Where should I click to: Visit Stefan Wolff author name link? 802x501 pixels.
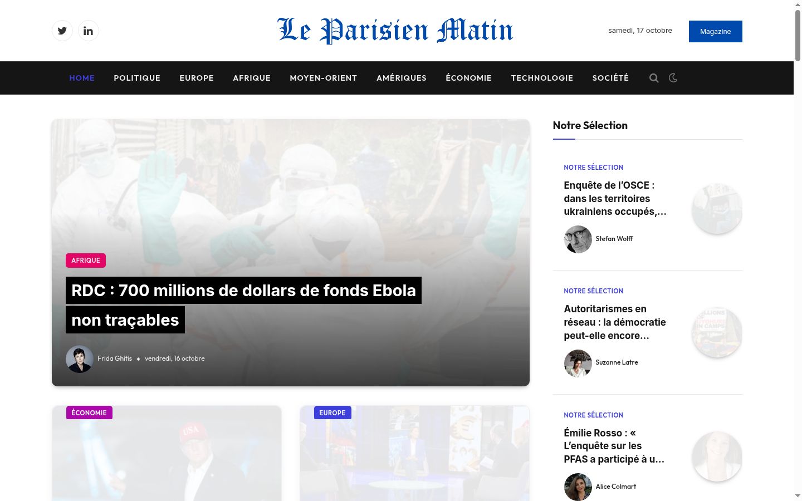[614, 239]
